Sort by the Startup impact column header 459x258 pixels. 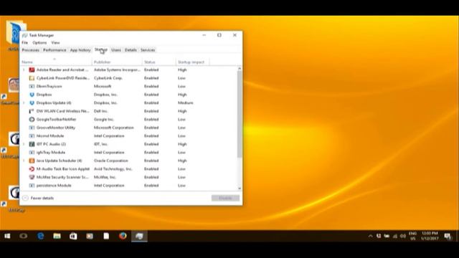tap(193, 62)
